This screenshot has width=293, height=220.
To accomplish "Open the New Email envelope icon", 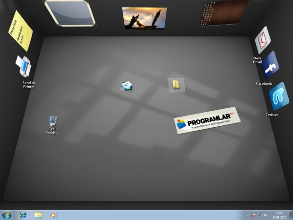I will point(263,40).
